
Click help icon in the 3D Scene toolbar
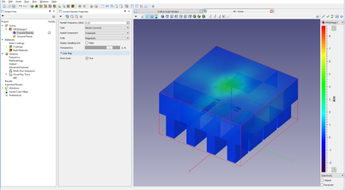click(x=317, y=16)
